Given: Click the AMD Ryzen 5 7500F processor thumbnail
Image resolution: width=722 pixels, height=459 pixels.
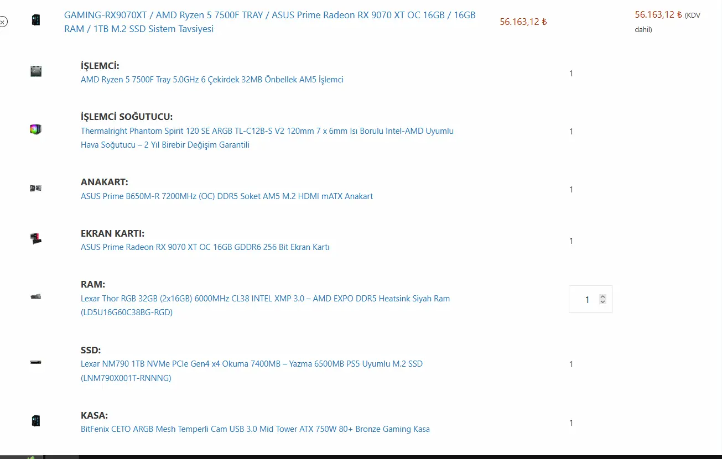Looking at the screenshot, I should coord(36,71).
